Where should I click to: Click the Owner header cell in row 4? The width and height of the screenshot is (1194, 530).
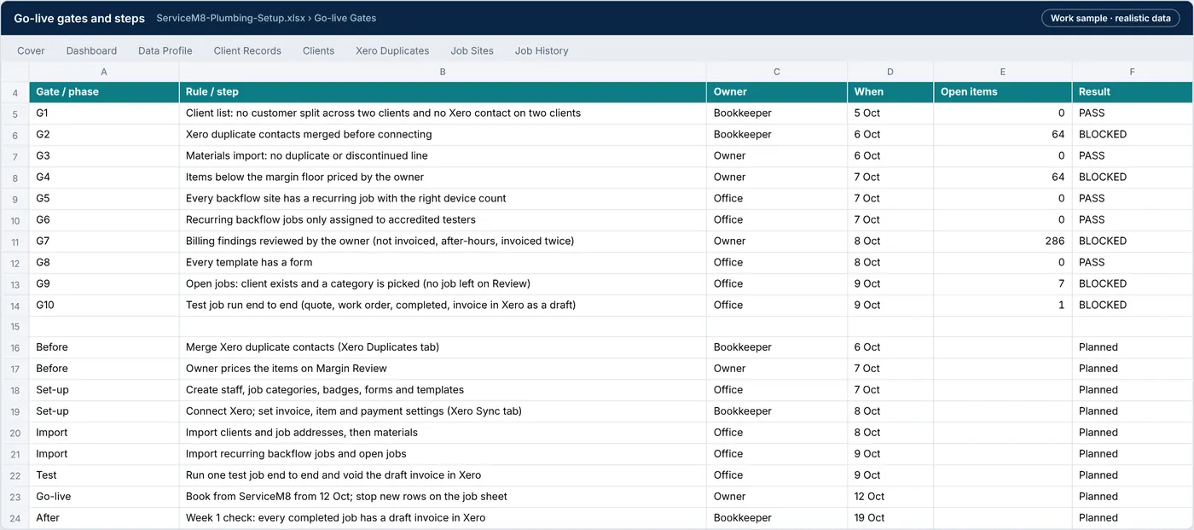click(777, 92)
